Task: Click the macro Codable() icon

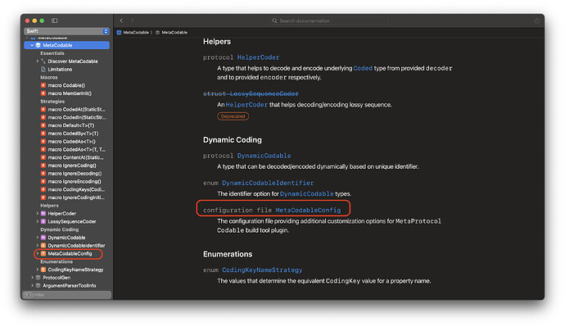Action: coord(43,85)
